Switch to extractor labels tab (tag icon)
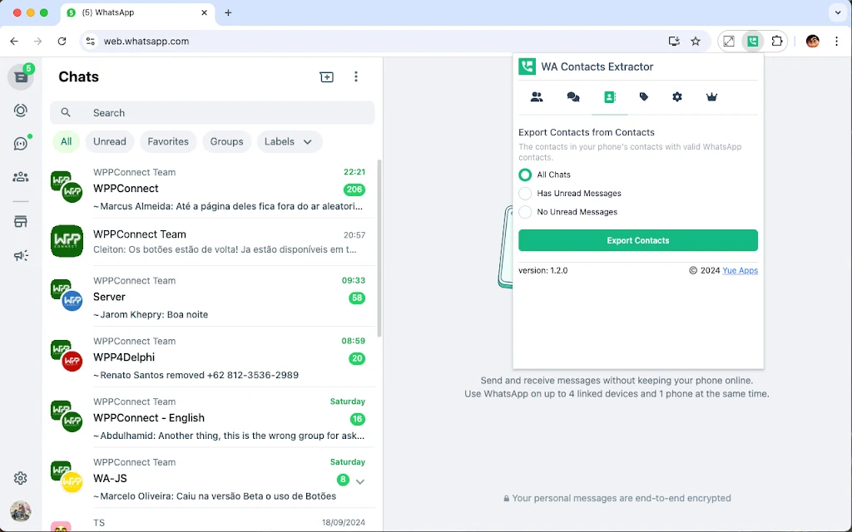The image size is (852, 532). (644, 97)
